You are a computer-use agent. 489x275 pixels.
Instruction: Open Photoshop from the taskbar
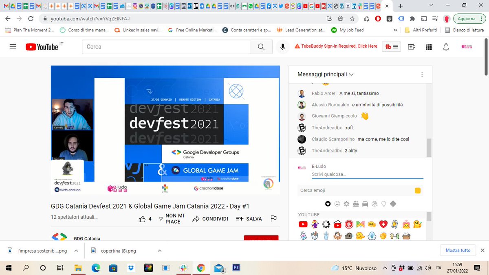pyautogui.click(x=236, y=268)
